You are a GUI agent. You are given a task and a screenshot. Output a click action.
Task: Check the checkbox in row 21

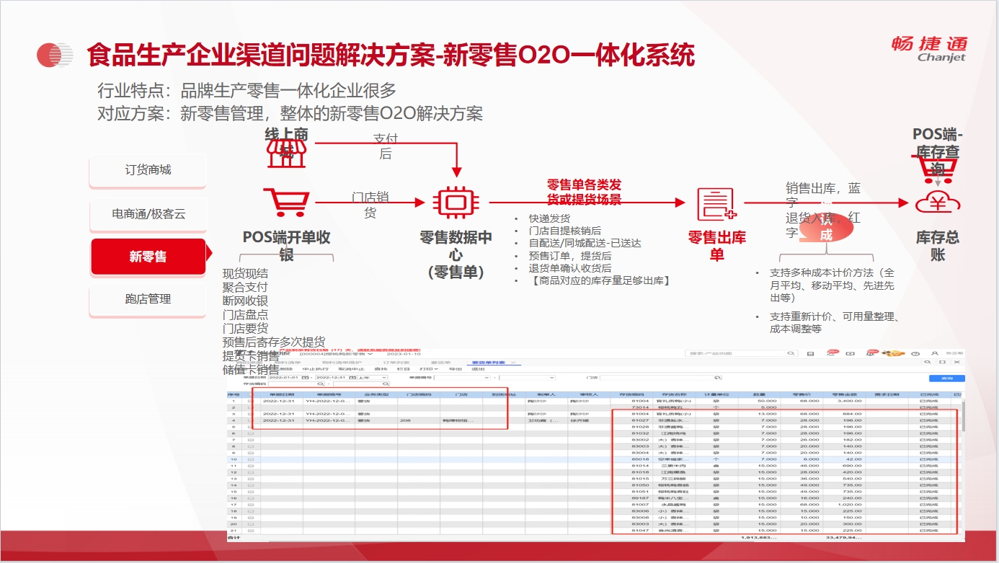click(250, 531)
